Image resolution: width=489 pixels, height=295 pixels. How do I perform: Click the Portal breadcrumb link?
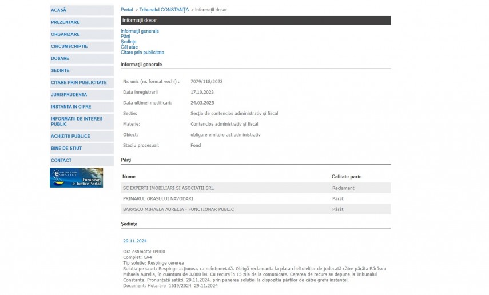coord(126,10)
